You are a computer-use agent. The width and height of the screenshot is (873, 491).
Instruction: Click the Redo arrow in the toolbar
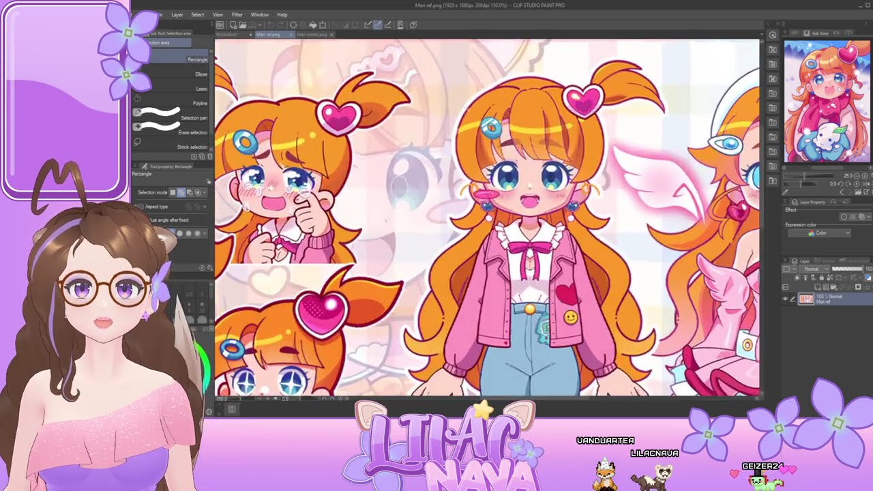tap(281, 25)
